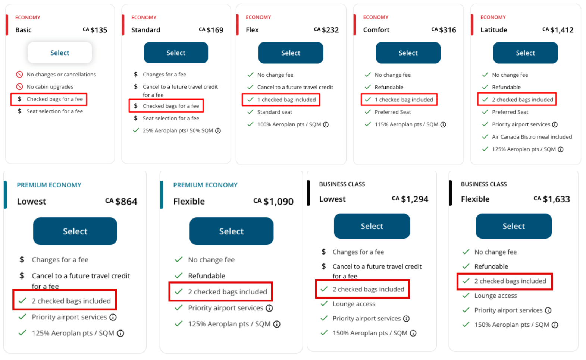Show info for Latitude Priority airport services
586x360 pixels.
[555, 125]
